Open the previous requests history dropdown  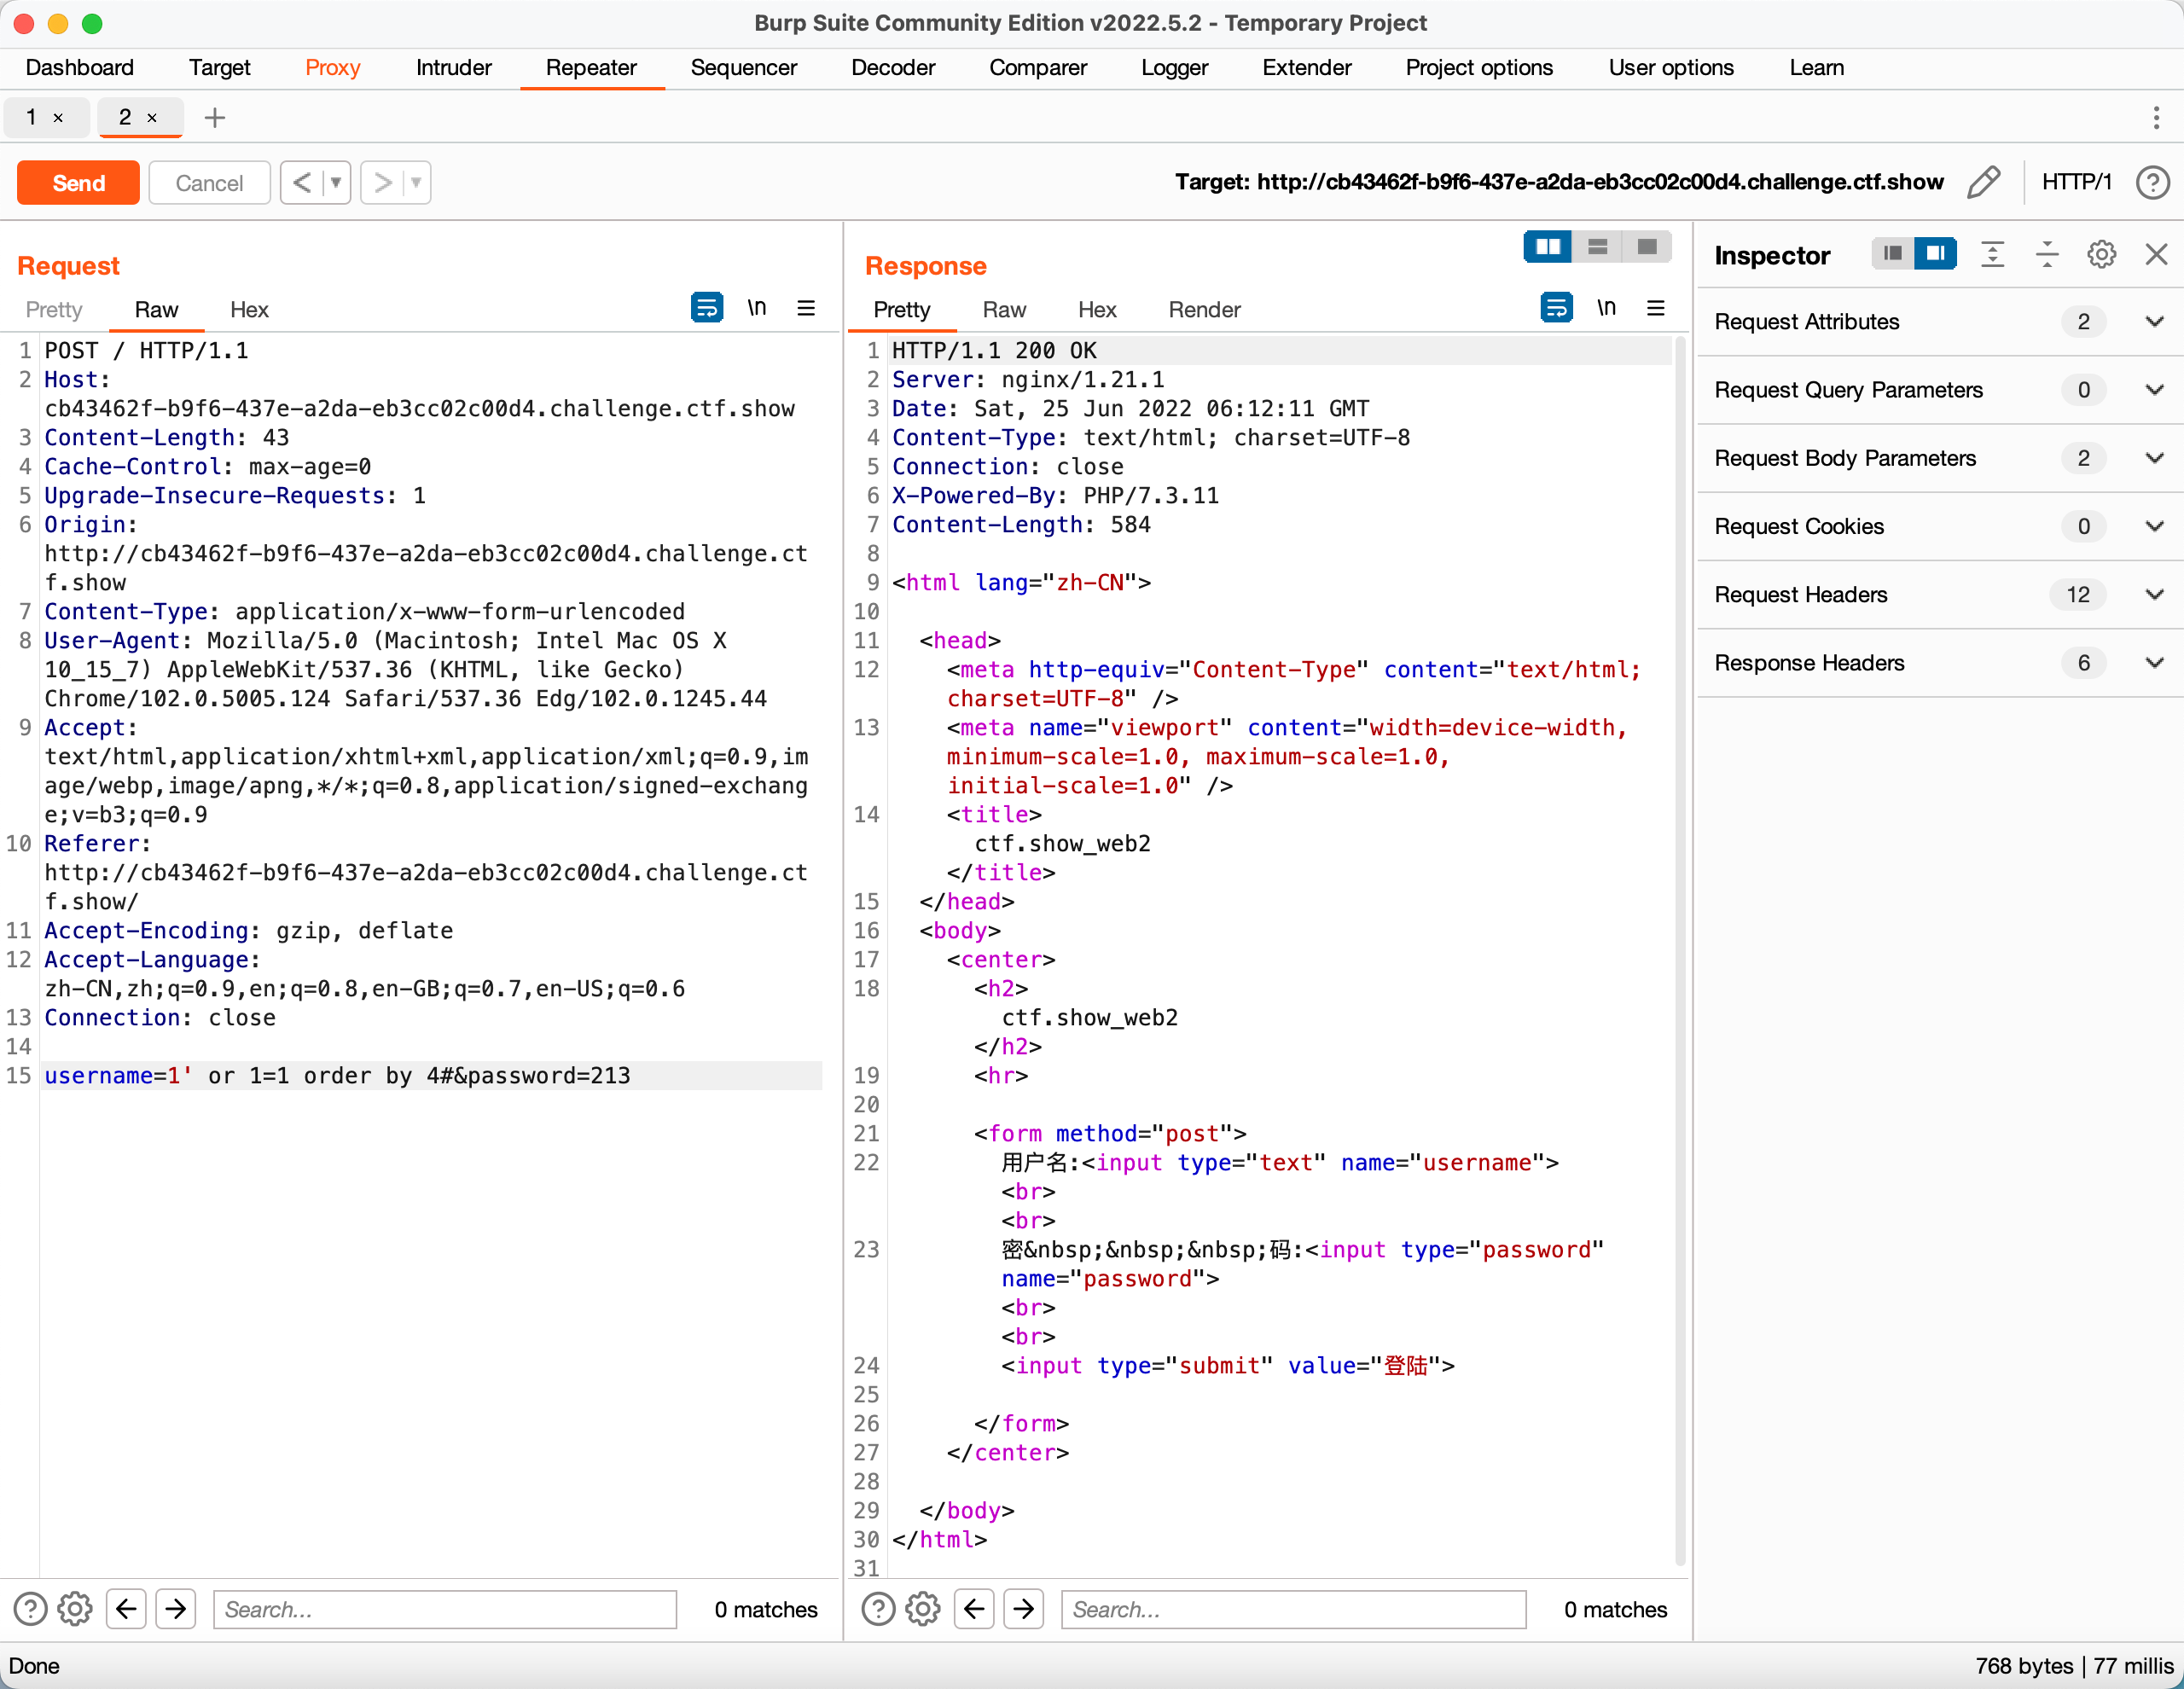tap(337, 183)
